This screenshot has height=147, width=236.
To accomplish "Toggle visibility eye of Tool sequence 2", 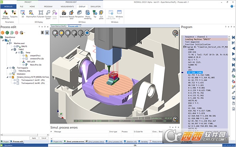I will (15, 83).
